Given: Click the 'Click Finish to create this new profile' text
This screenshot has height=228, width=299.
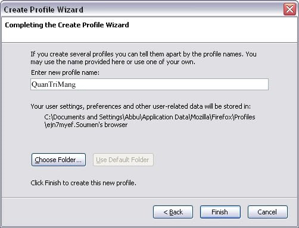Looking at the screenshot, I should coord(83,183).
